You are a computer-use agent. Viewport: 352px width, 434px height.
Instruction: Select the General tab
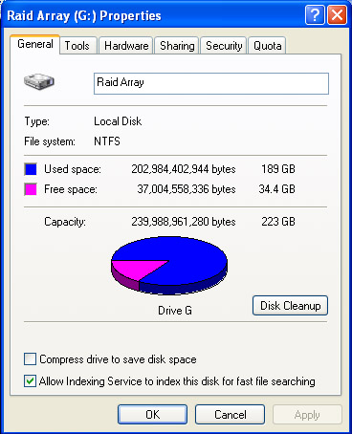[x=35, y=44]
